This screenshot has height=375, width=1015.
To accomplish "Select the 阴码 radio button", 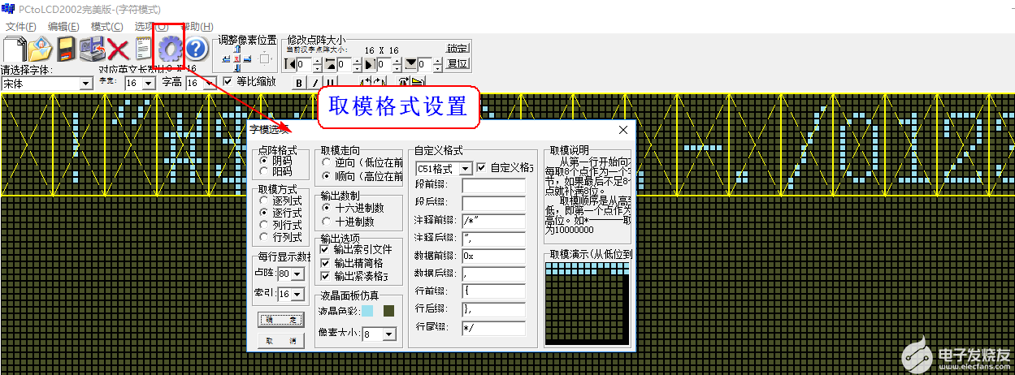I will 263,161.
